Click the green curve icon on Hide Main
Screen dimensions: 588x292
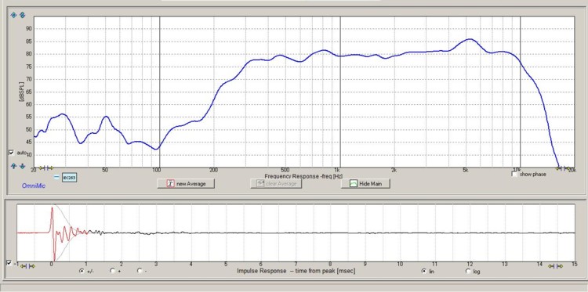353,183
